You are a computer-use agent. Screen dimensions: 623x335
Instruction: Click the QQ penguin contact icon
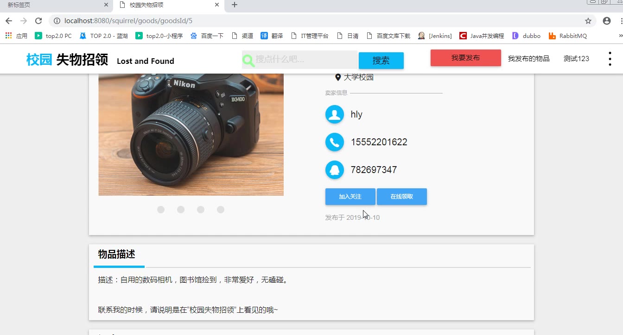click(334, 170)
